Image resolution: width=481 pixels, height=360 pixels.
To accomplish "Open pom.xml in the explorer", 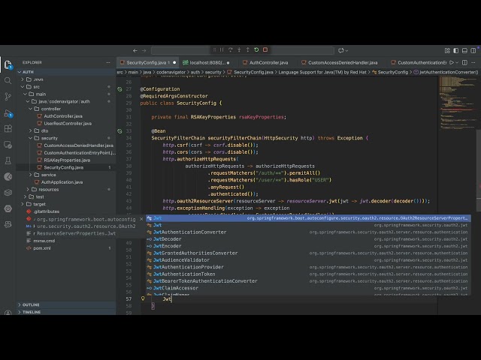I will click(42, 248).
